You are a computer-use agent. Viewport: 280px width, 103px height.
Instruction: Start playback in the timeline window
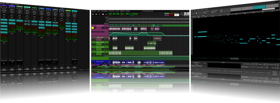tap(100, 14)
